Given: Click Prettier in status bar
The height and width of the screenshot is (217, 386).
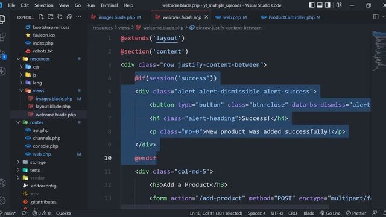Looking at the screenshot, I should [356, 213].
